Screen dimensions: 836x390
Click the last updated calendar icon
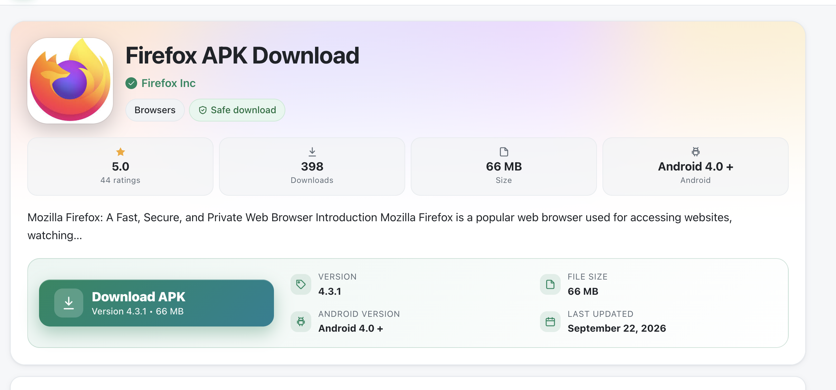[550, 322]
